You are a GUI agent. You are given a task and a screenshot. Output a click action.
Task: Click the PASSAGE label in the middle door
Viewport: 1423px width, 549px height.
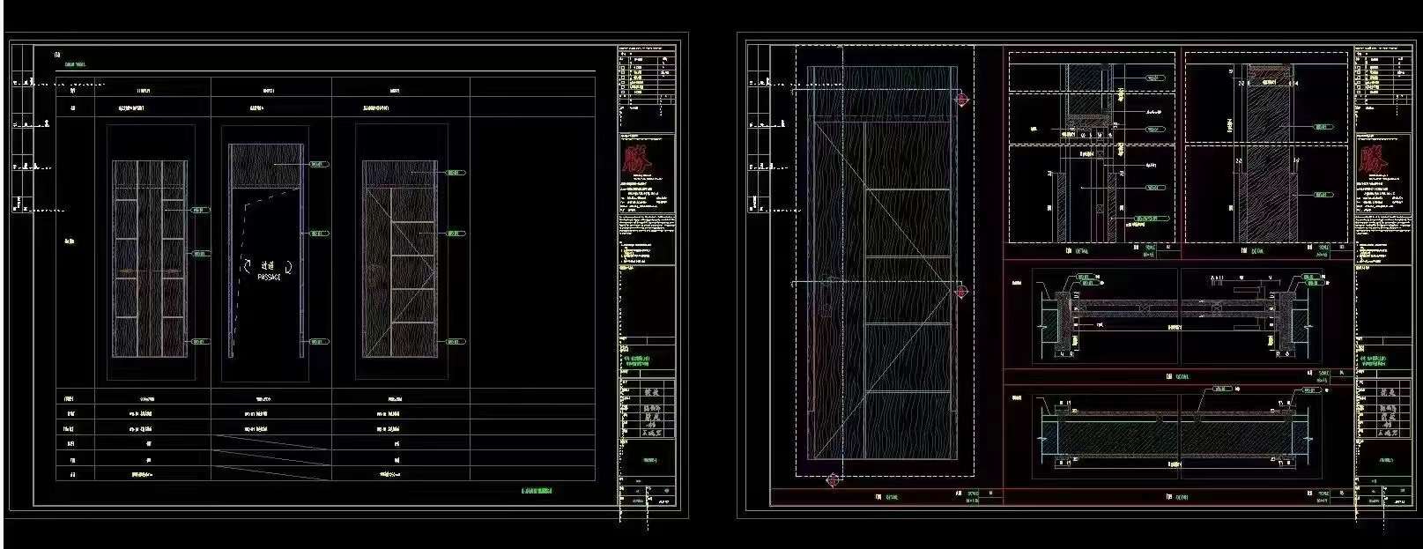tap(269, 277)
